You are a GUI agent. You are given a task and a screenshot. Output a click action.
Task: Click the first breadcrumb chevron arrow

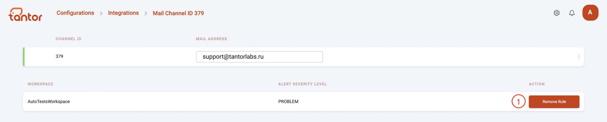tap(101, 14)
